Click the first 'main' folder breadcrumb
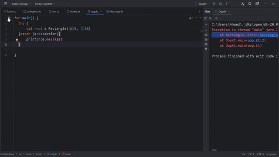The height and width of the screenshot is (157, 279). [29, 154]
